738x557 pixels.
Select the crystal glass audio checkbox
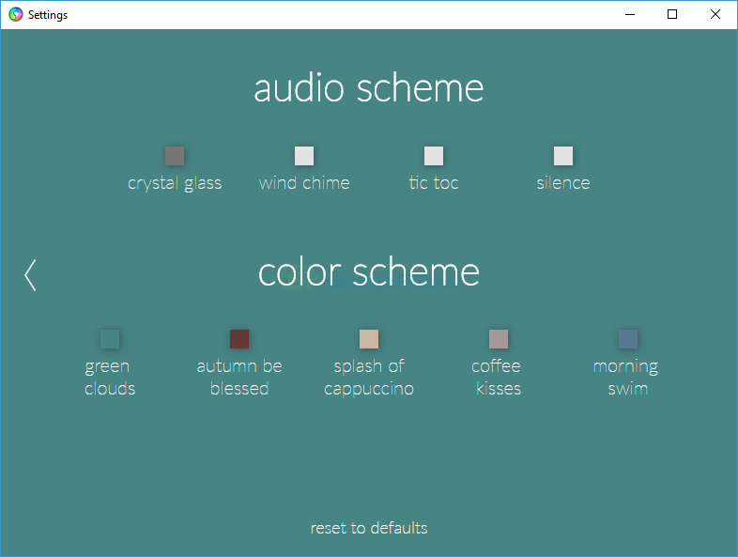pos(175,156)
